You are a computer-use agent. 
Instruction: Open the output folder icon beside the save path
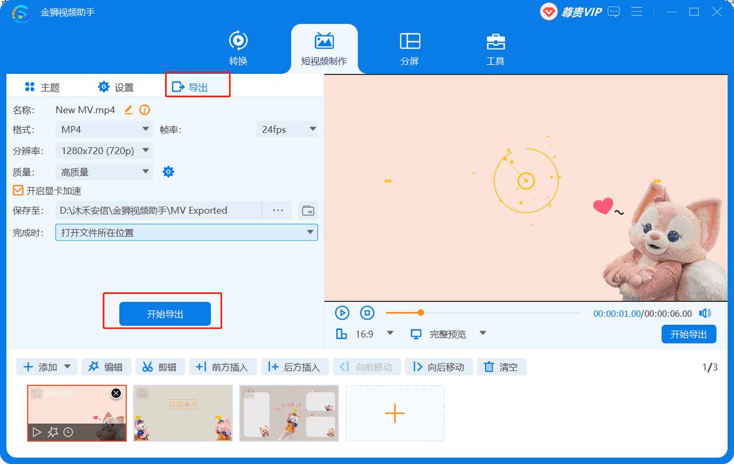coord(309,210)
